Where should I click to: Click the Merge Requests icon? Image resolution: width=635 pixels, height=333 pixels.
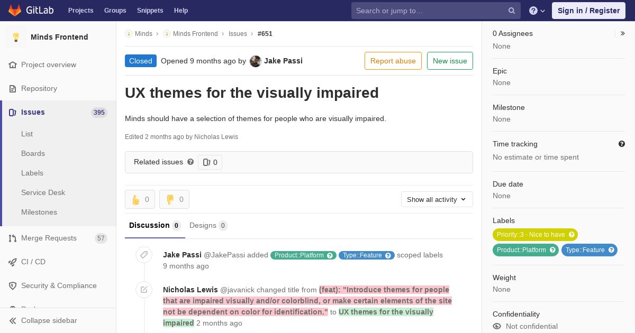pos(13,238)
